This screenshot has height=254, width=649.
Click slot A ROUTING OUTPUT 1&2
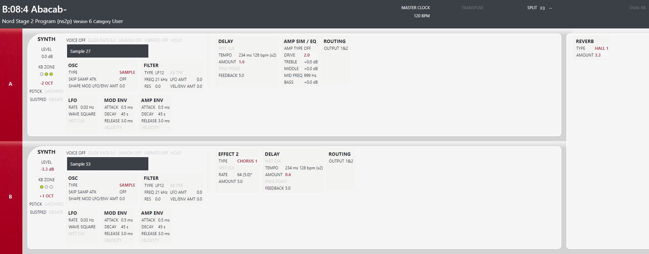click(336, 48)
